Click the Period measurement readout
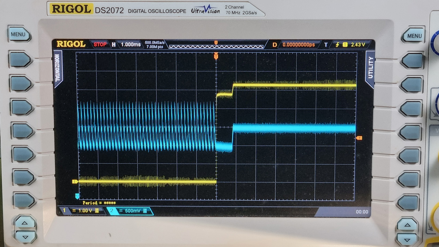 (99, 203)
